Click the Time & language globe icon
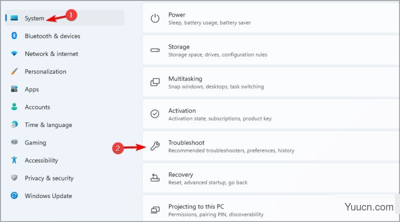Image resolution: width=400 pixels, height=222 pixels. [14, 124]
